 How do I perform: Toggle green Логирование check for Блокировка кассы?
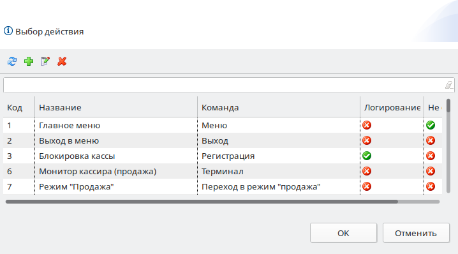coord(367,156)
